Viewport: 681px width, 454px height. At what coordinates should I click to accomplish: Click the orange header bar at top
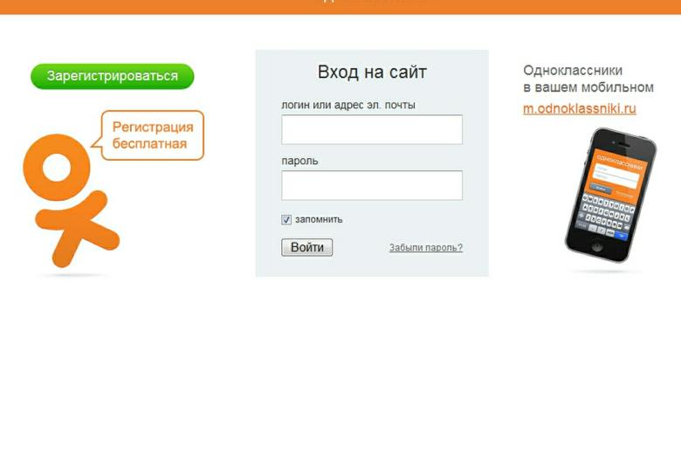tap(340, 7)
